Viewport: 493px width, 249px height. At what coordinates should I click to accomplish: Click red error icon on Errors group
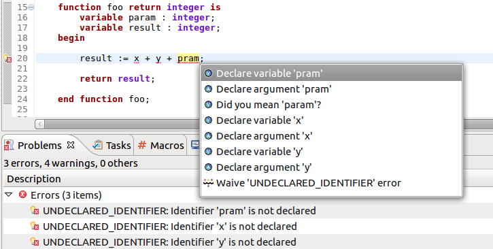[x=22, y=195]
